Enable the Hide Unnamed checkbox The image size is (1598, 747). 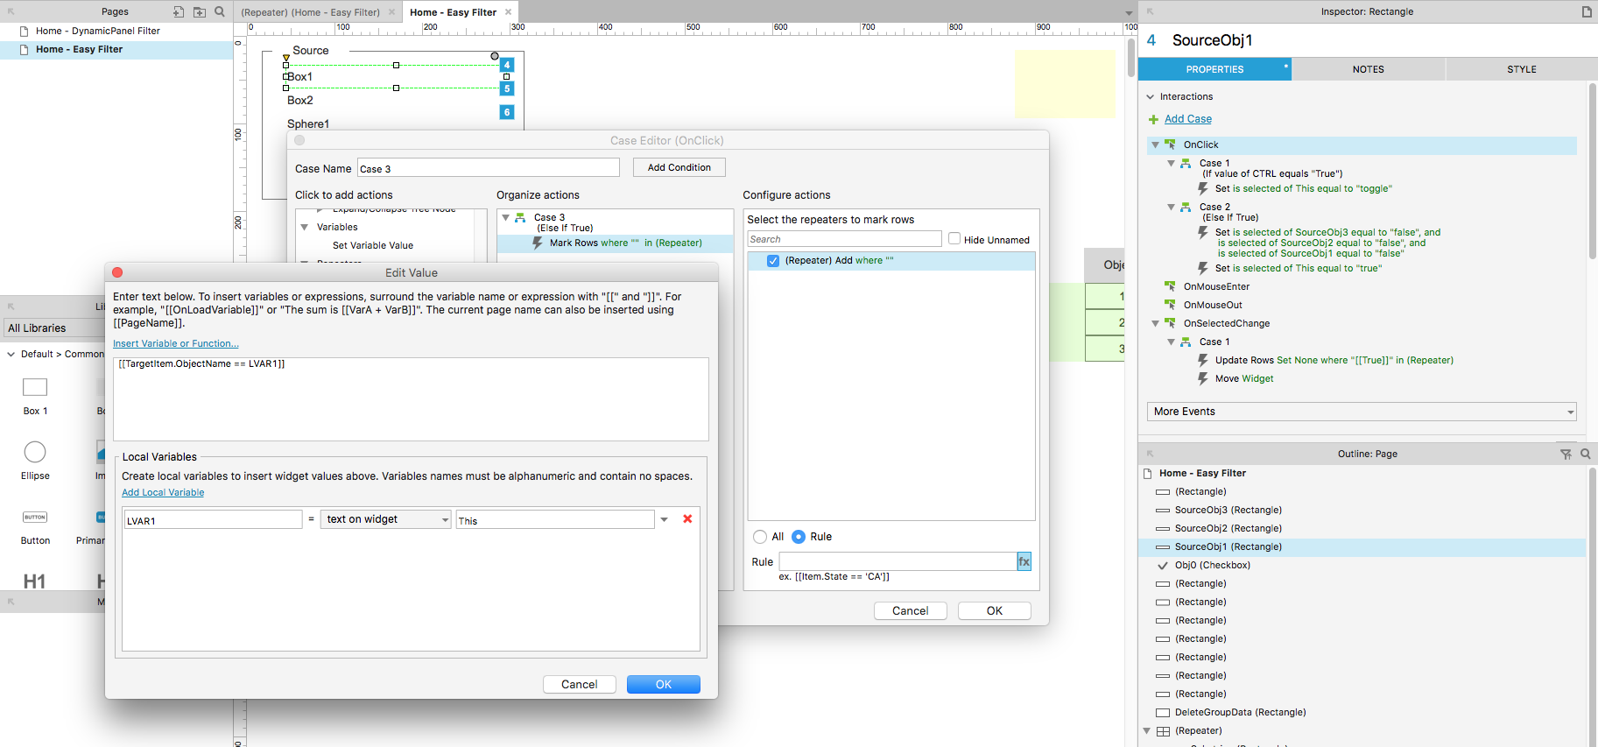pyautogui.click(x=954, y=239)
